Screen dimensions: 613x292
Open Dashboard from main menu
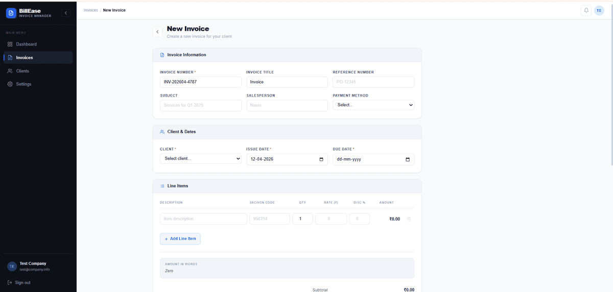[x=38, y=44]
